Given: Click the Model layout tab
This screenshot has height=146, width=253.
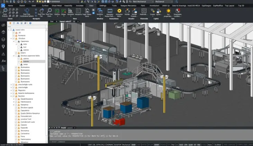Looking at the screenshot, I should click(x=64, y=128).
